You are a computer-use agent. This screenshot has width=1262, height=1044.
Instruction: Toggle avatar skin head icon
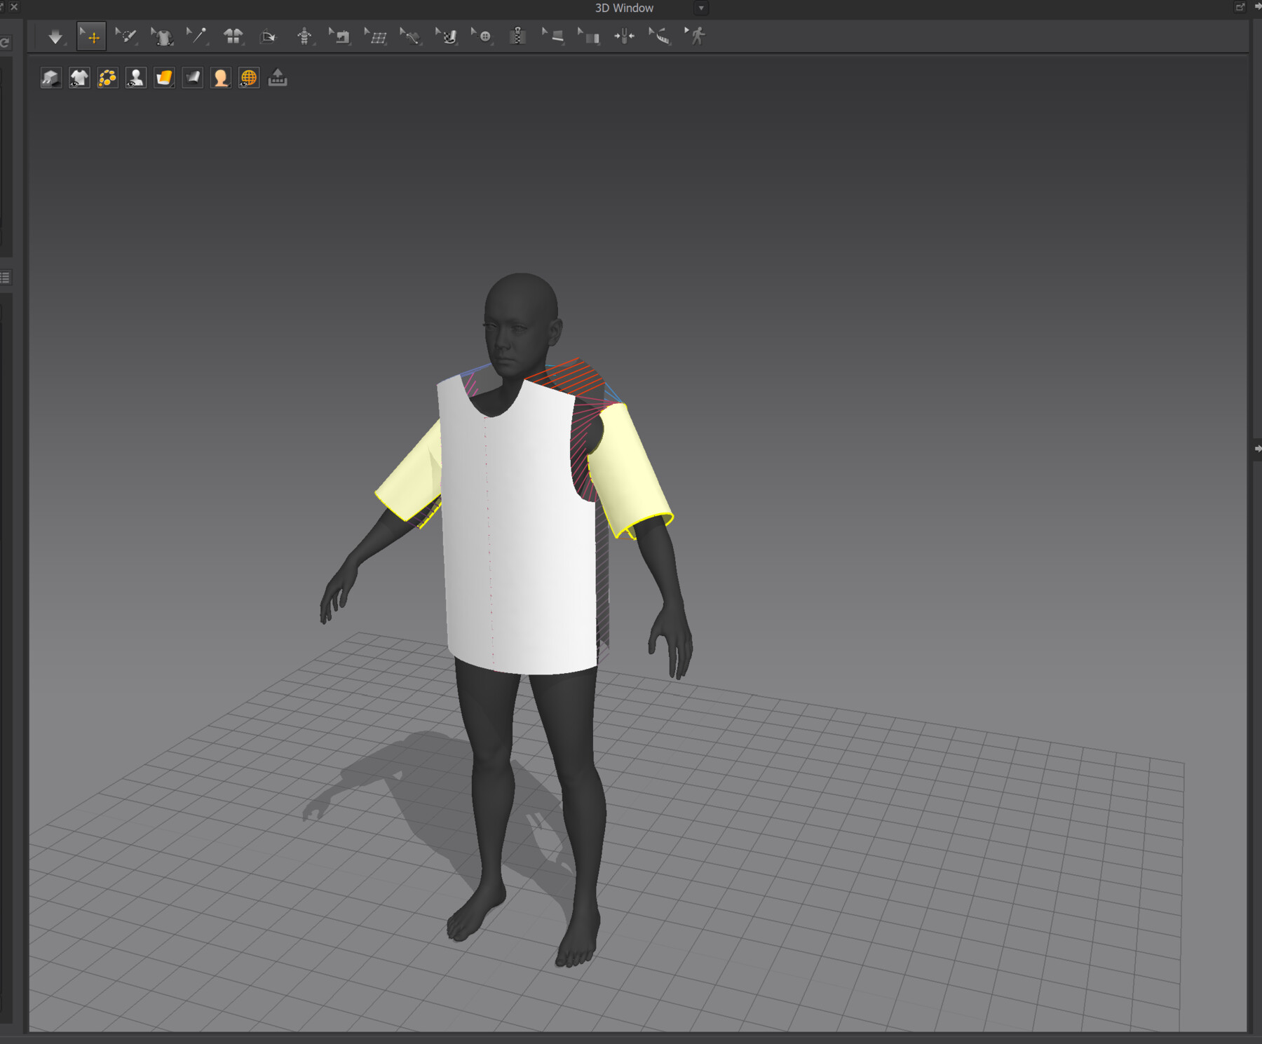tap(220, 78)
